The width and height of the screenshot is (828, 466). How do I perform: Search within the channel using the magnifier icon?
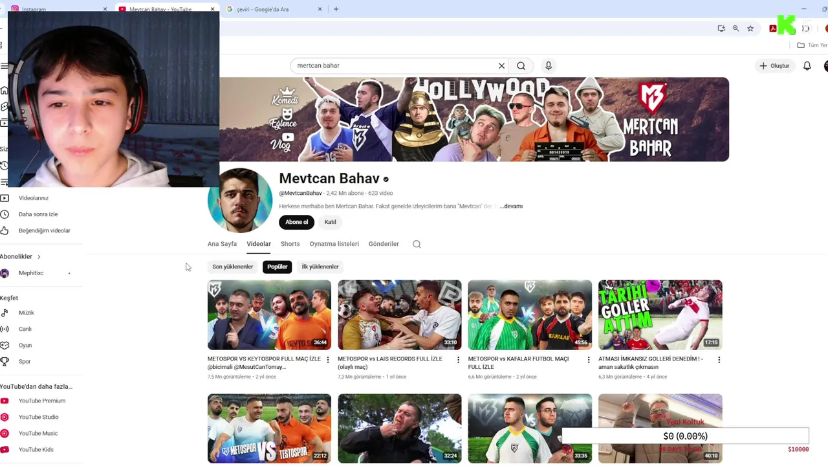point(417,244)
